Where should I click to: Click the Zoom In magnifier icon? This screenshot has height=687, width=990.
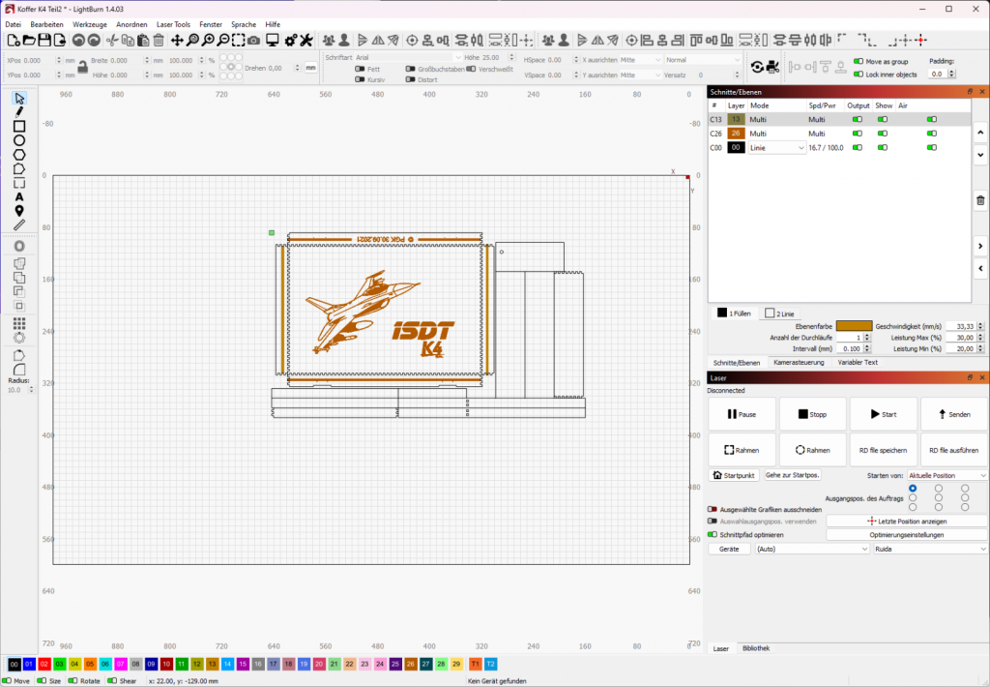pyautogui.click(x=208, y=41)
